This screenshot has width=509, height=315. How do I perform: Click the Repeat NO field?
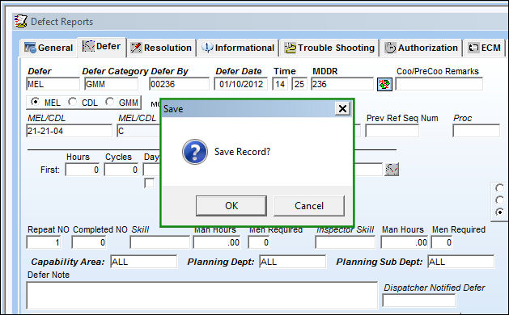[x=44, y=242]
